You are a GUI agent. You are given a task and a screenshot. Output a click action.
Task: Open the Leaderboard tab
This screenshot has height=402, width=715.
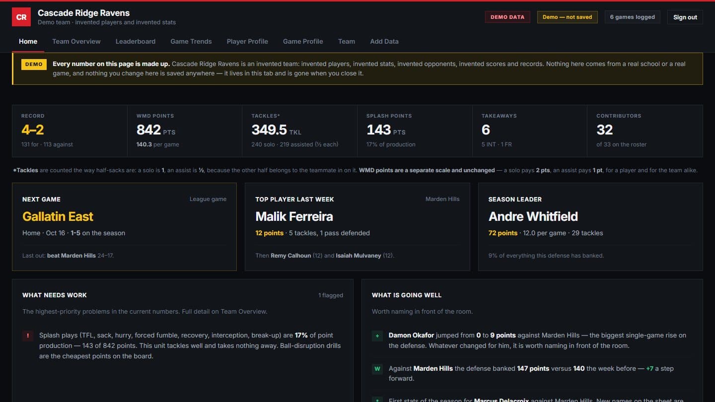(x=136, y=41)
